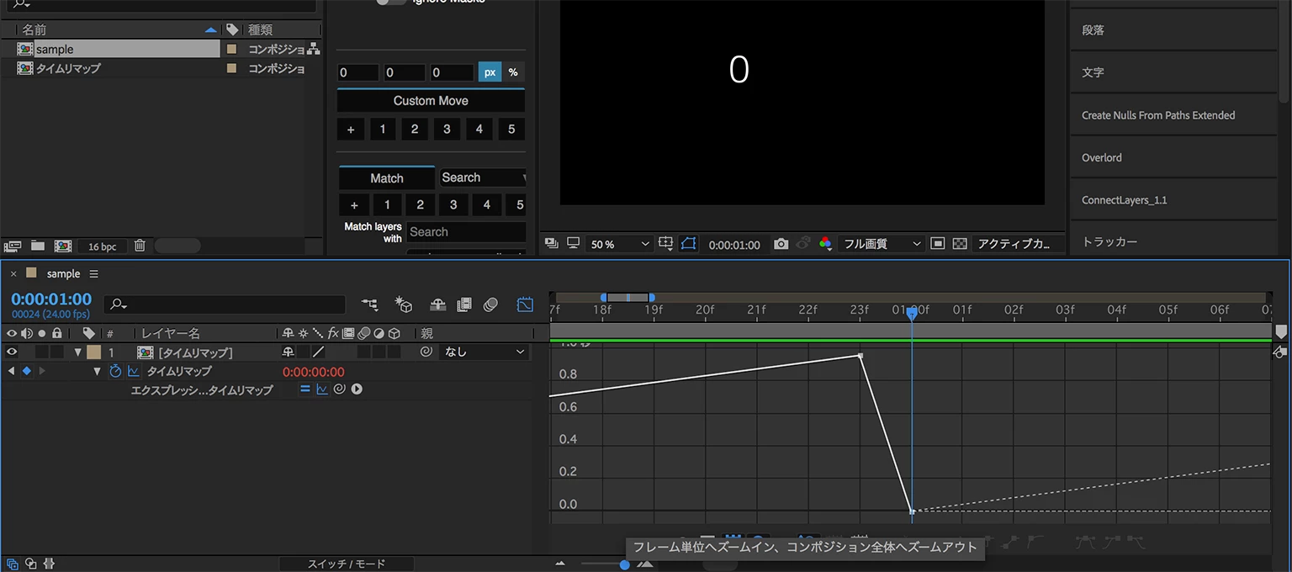The image size is (1292, 572).
Task: Click always preview this view icon
Action: click(552, 243)
